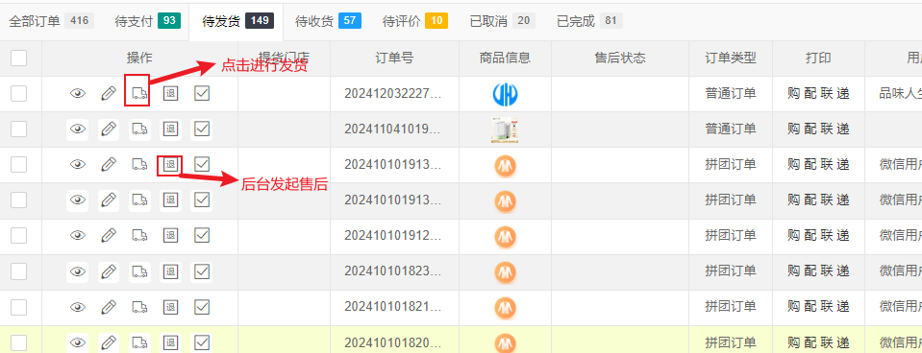Print 购 for order 202410101912

click(794, 236)
